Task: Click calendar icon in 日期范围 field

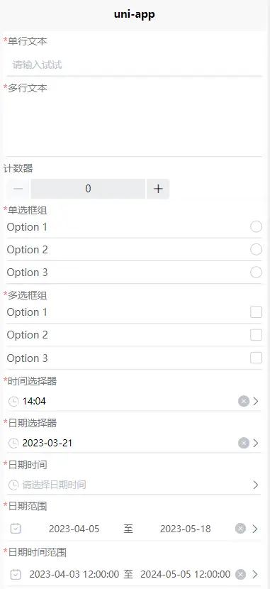Action: click(x=16, y=529)
